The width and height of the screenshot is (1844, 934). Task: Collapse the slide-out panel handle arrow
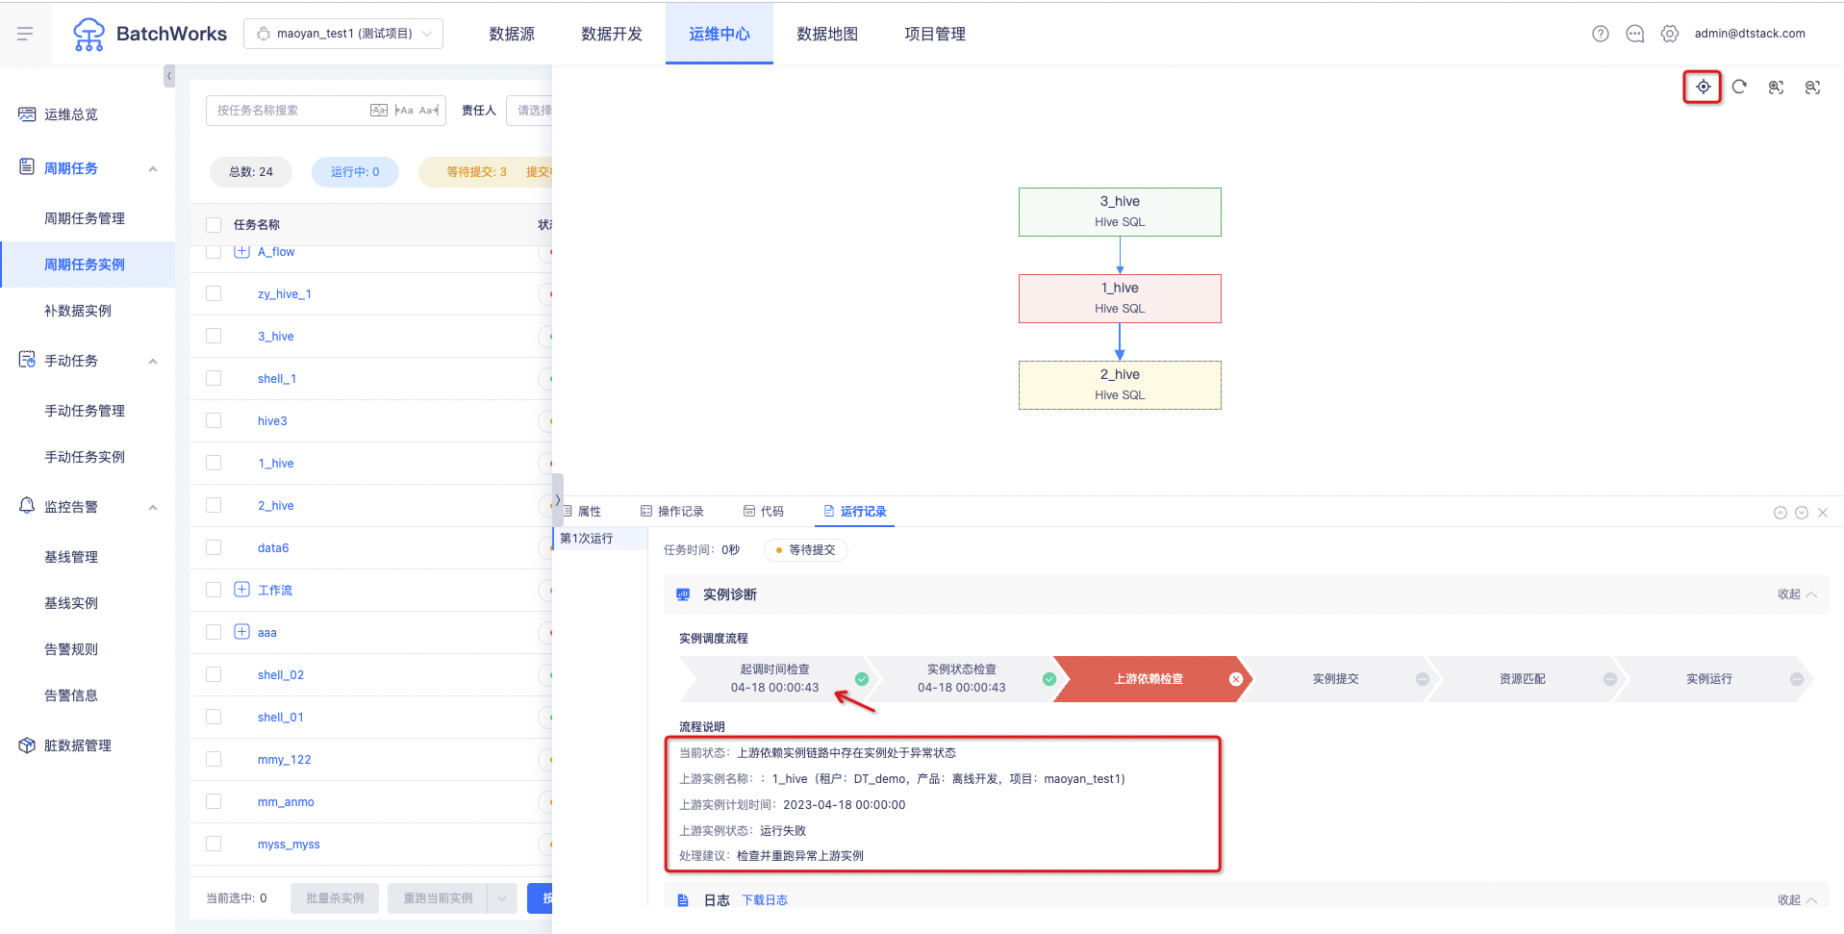click(558, 499)
